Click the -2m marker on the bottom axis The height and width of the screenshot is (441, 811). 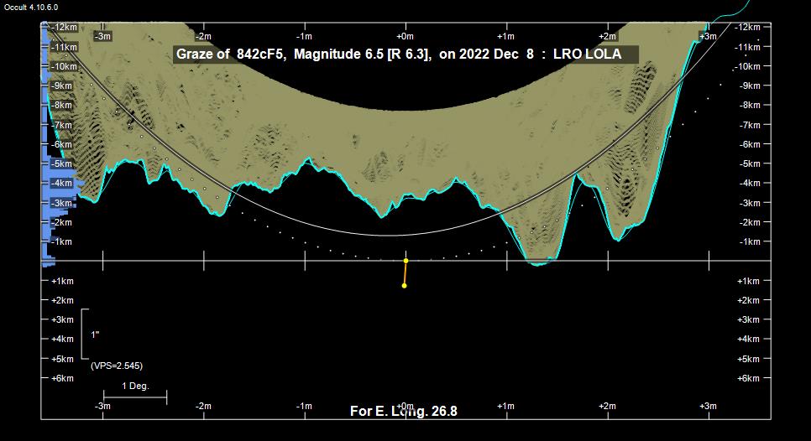[x=203, y=406]
